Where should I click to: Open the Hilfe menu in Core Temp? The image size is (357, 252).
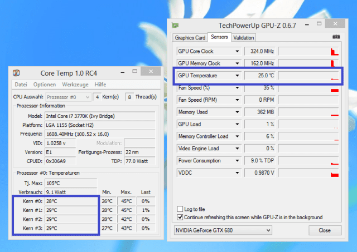[100, 85]
